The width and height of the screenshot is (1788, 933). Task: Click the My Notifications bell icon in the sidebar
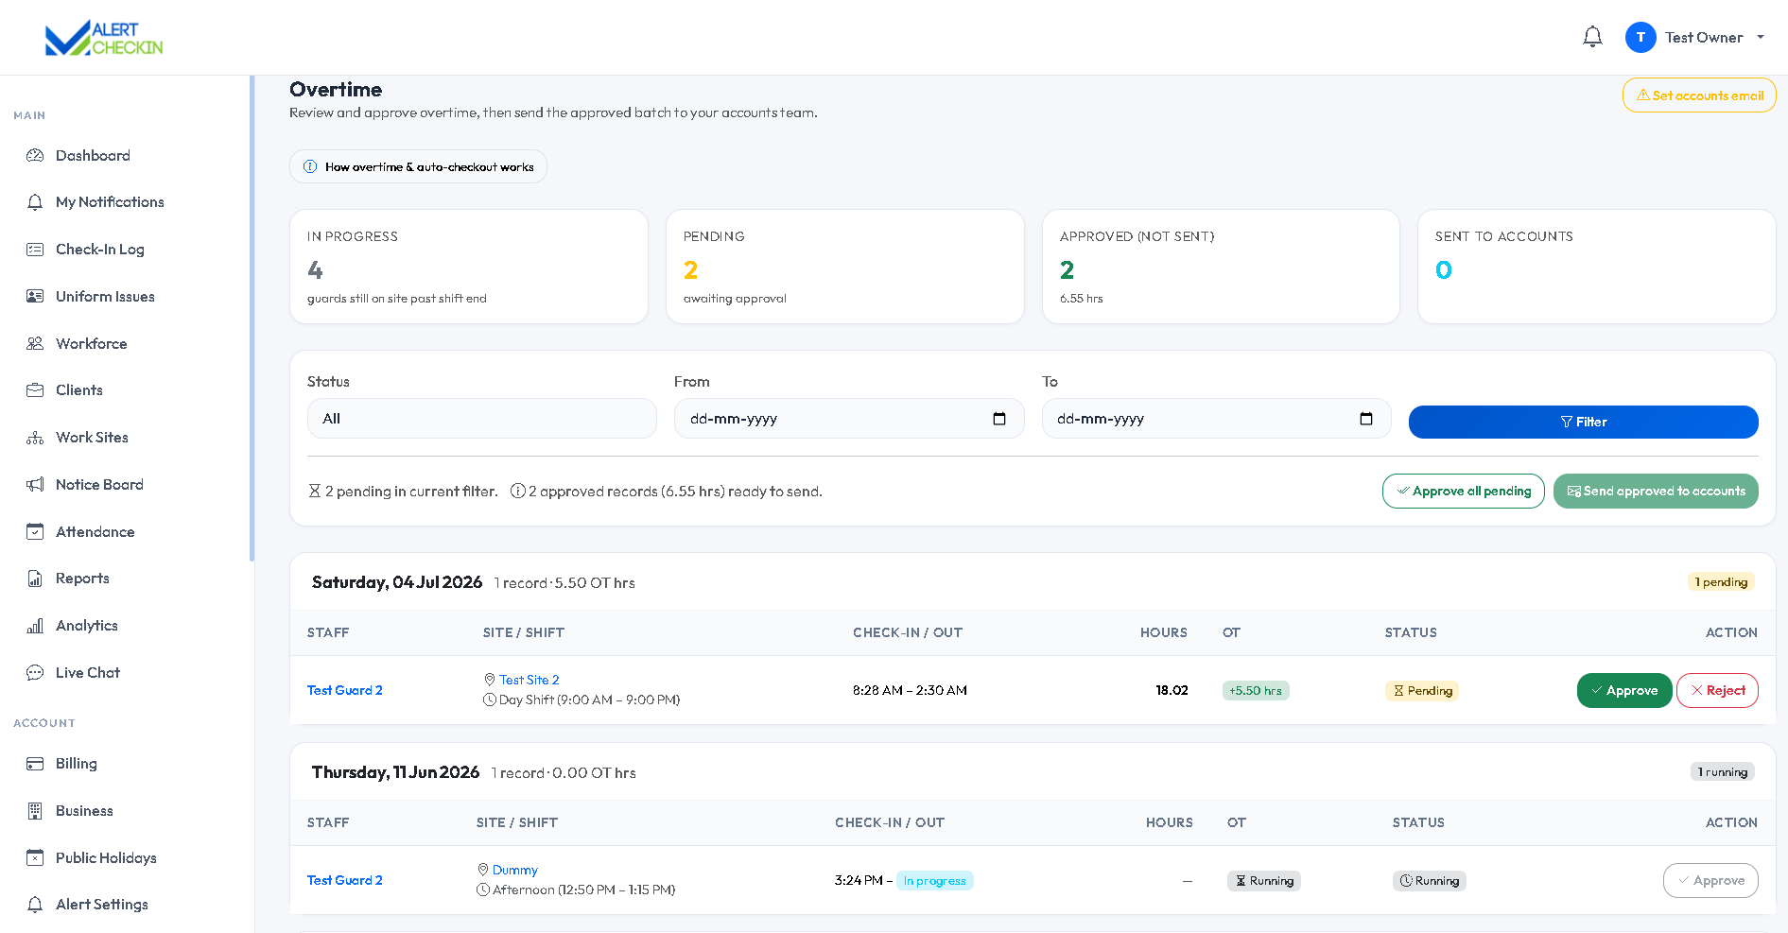coord(35,202)
